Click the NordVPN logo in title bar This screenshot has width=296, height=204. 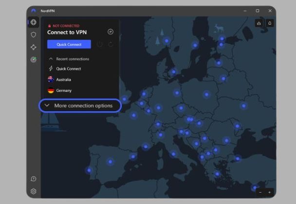tap(34, 11)
